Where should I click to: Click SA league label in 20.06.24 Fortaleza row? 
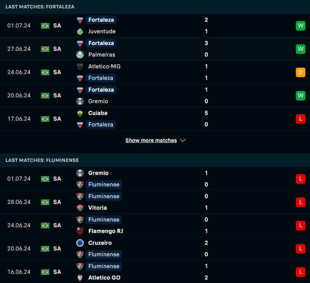pos(57,95)
